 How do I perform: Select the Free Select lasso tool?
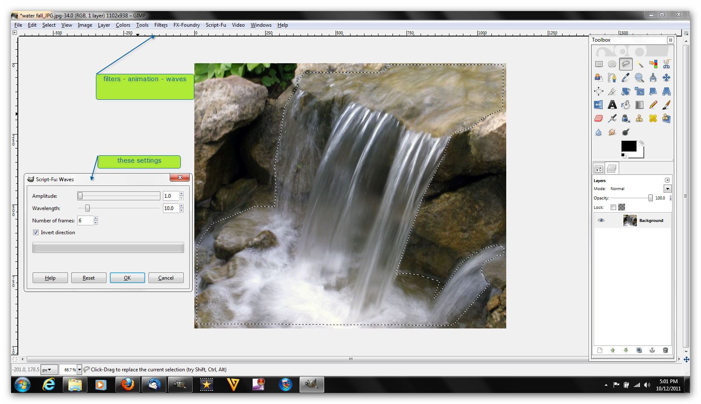625,64
